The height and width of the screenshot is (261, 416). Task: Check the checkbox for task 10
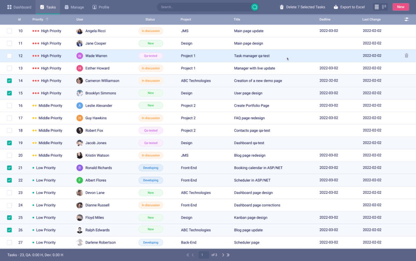pyautogui.click(x=9, y=31)
